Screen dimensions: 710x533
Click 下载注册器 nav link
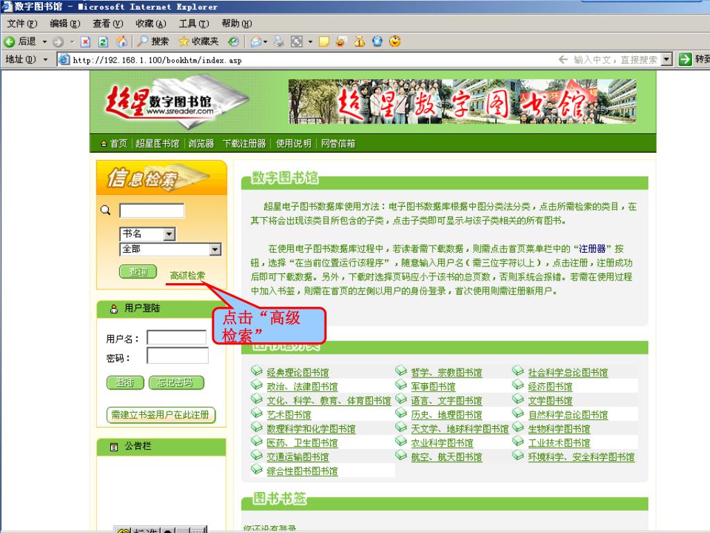(x=244, y=144)
